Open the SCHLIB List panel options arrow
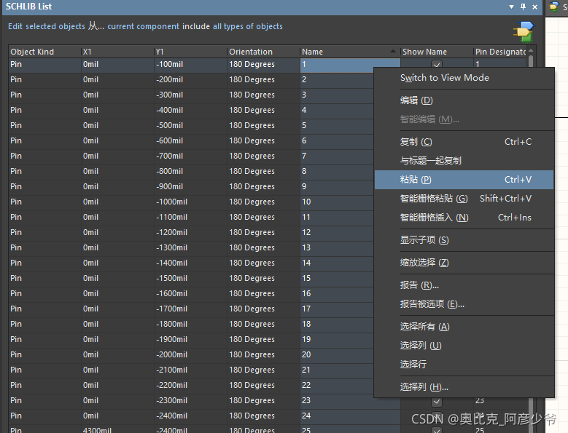 [511, 7]
